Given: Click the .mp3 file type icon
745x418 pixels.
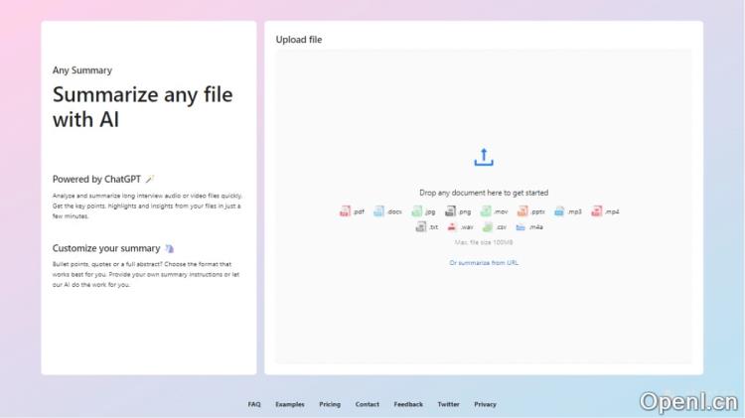Looking at the screenshot, I should pyautogui.click(x=560, y=211).
